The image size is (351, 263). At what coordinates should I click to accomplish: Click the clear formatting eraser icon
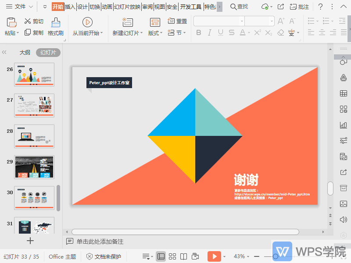[280, 33]
